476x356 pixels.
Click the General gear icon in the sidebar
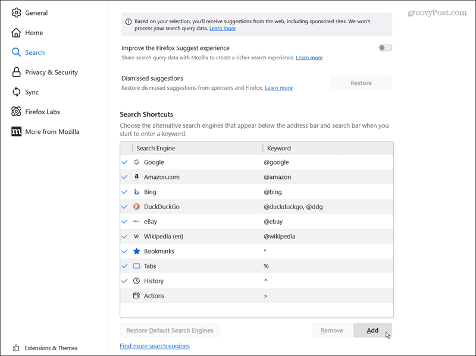pos(17,12)
